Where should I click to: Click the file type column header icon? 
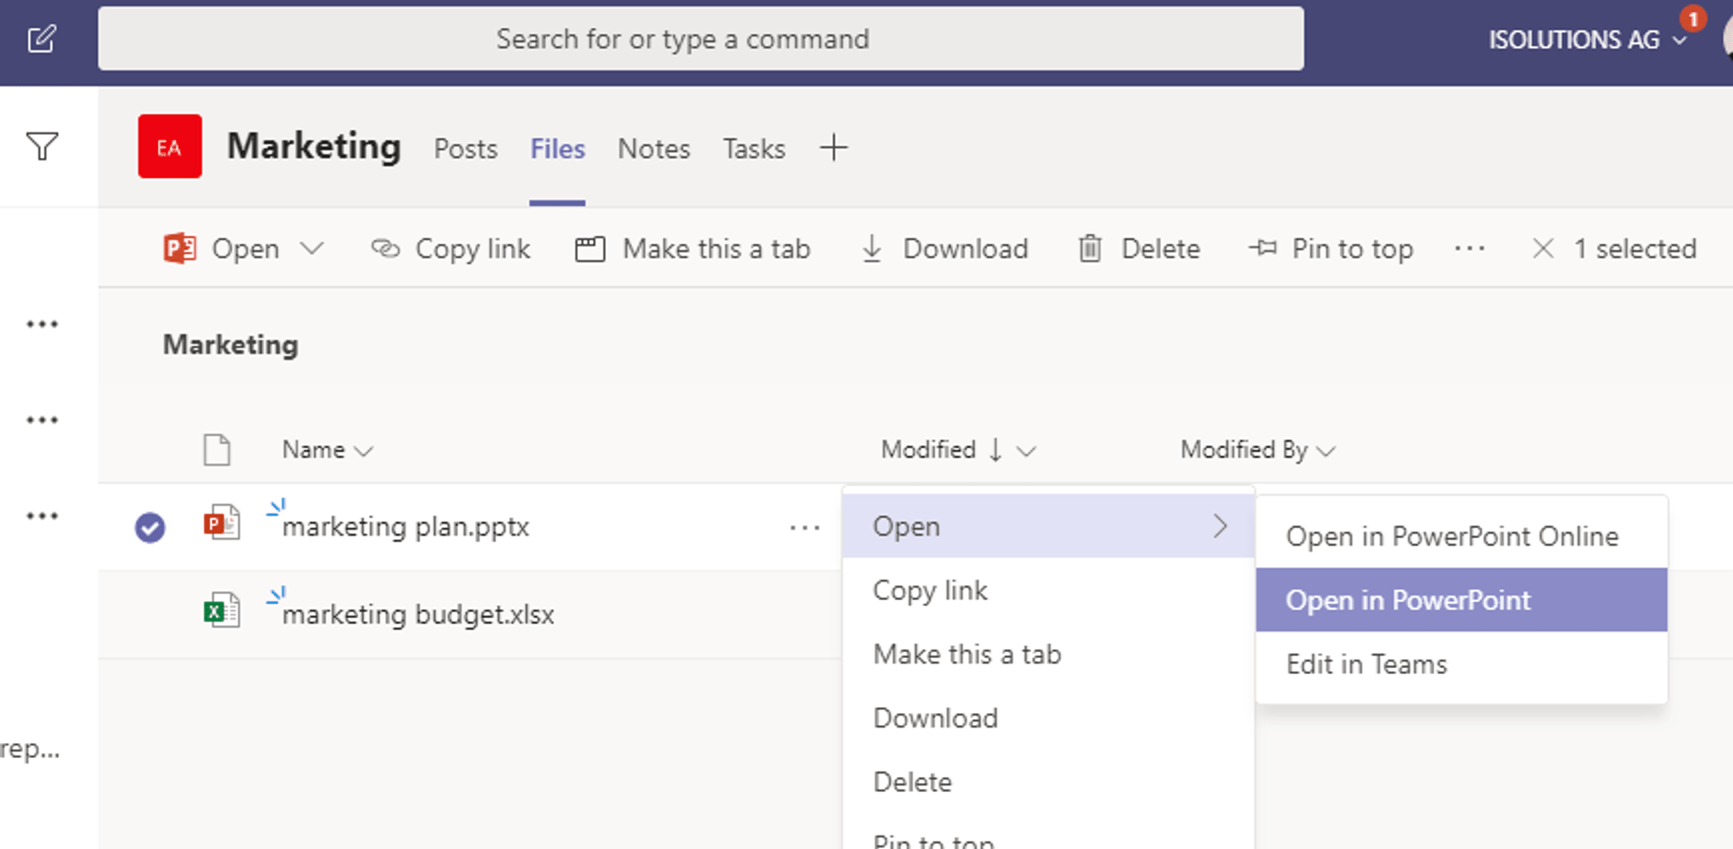[x=217, y=449]
